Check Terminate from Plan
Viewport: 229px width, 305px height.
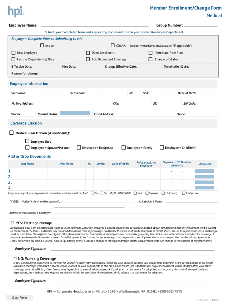[x=150, y=53]
